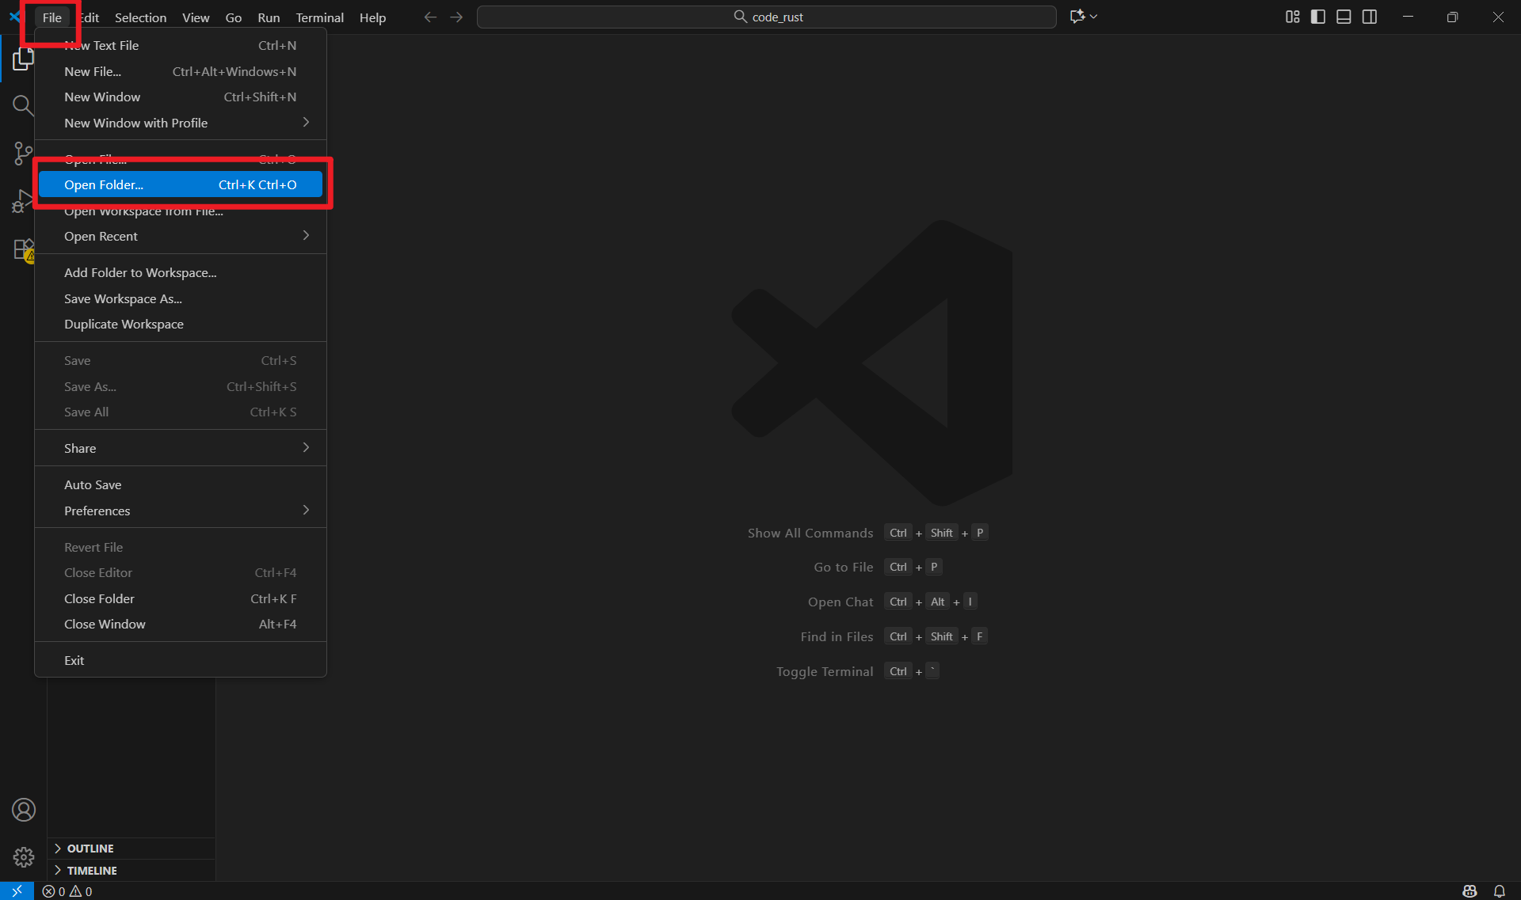This screenshot has height=900, width=1521.
Task: Open the Manage gear icon
Action: pyautogui.click(x=23, y=857)
